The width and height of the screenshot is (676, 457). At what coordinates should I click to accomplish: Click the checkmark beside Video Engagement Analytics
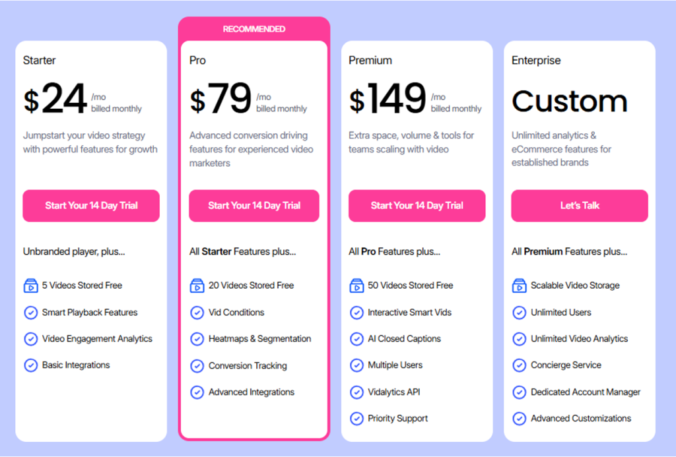[30, 339]
